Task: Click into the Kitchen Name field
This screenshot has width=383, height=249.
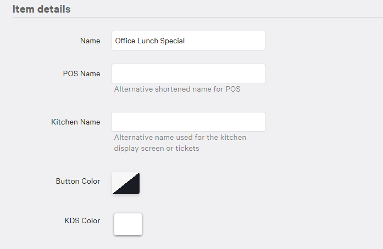Action: click(188, 122)
